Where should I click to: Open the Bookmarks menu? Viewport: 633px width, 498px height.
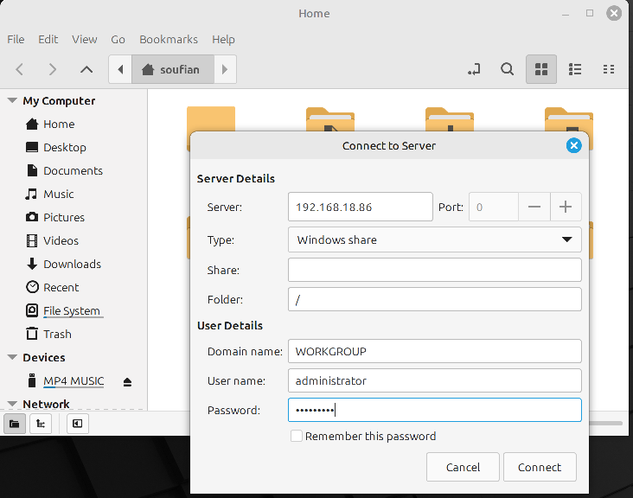[169, 40]
